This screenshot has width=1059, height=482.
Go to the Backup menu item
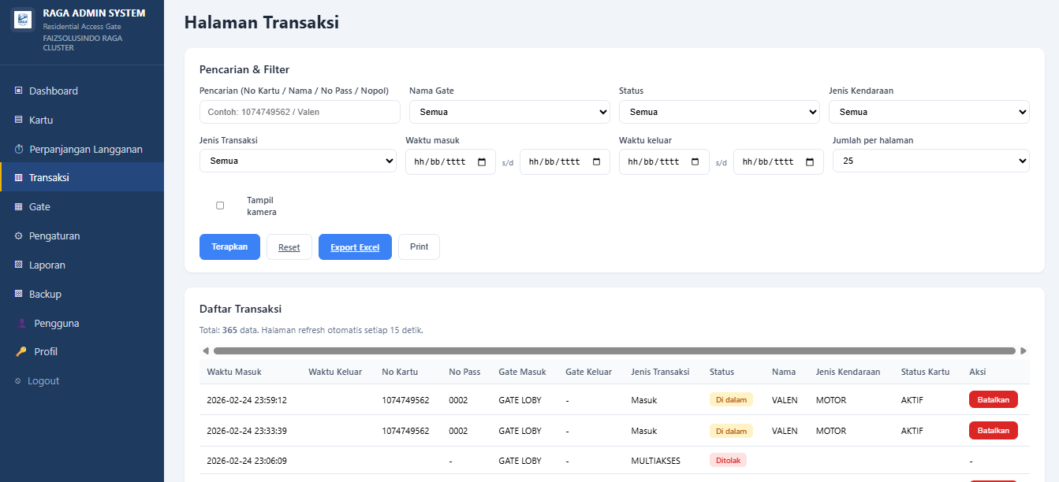(45, 294)
